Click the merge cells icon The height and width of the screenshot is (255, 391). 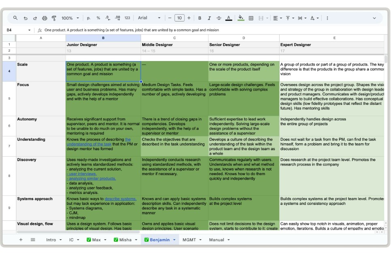pyautogui.click(x=261, y=18)
